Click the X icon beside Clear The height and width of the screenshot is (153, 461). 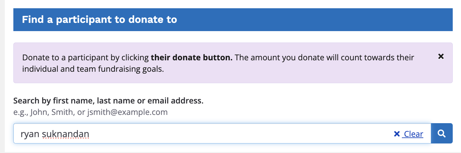[397, 134]
